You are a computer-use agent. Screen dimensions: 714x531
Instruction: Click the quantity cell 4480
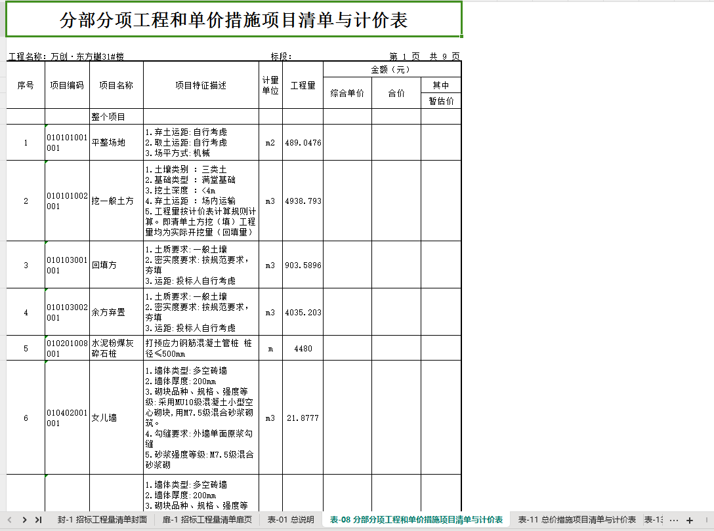(303, 348)
